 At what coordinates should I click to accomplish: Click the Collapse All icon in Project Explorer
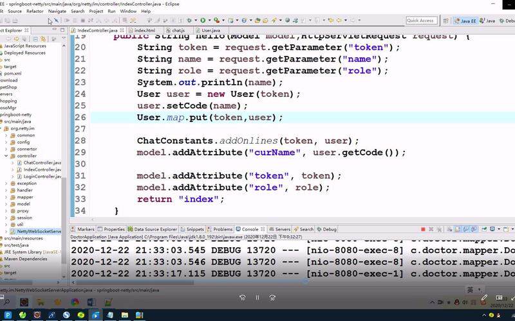(x=35, y=39)
